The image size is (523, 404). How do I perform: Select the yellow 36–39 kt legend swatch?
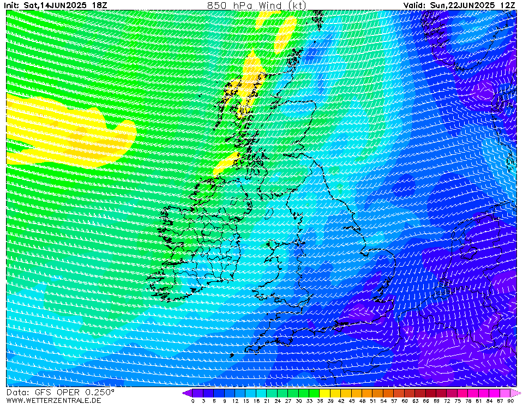[325, 393]
